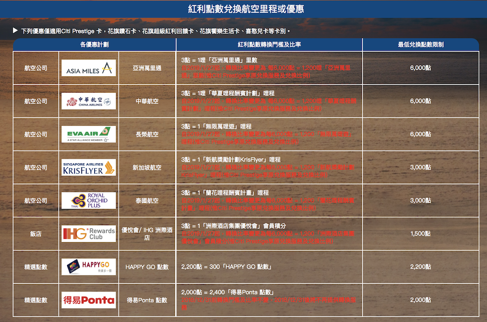Click the Royal Orchid Plus logo
487x322 pixels.
point(88,200)
